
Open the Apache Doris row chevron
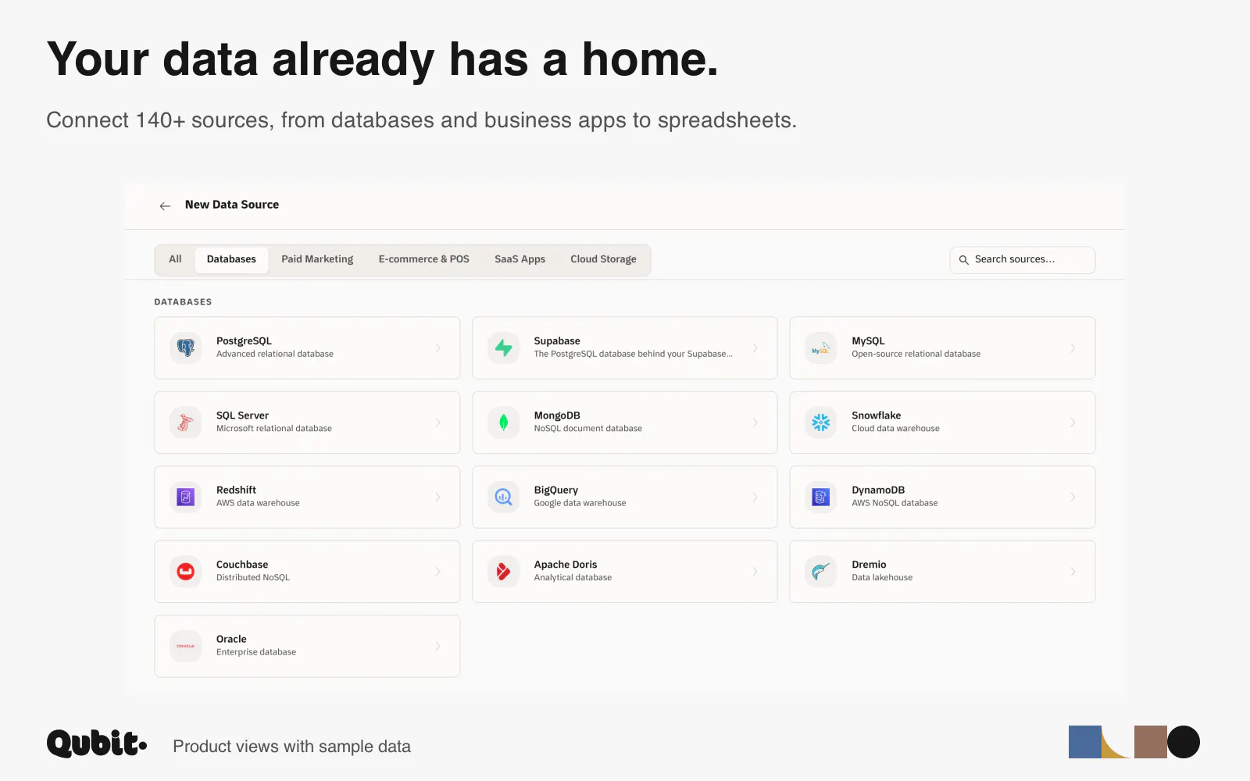[755, 572]
